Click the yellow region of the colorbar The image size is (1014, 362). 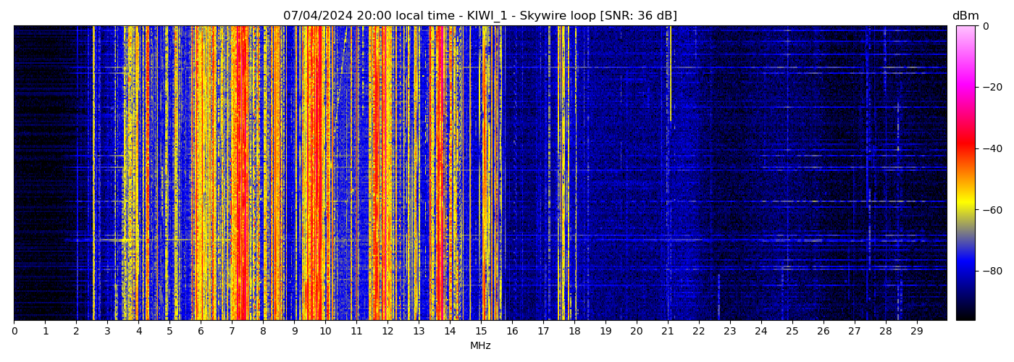pos(965,206)
